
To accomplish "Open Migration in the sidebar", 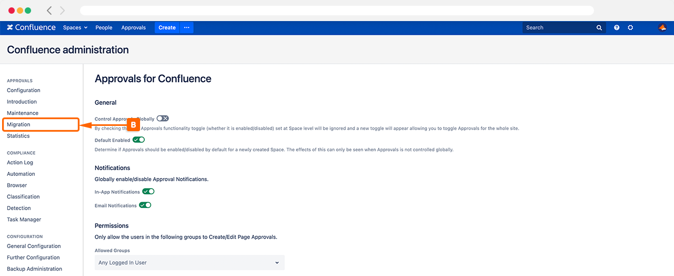I will 18,125.
